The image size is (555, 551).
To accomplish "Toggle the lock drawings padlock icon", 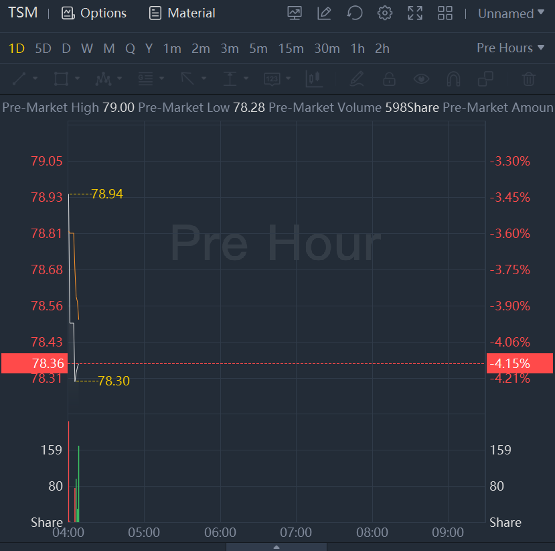I will pos(389,79).
